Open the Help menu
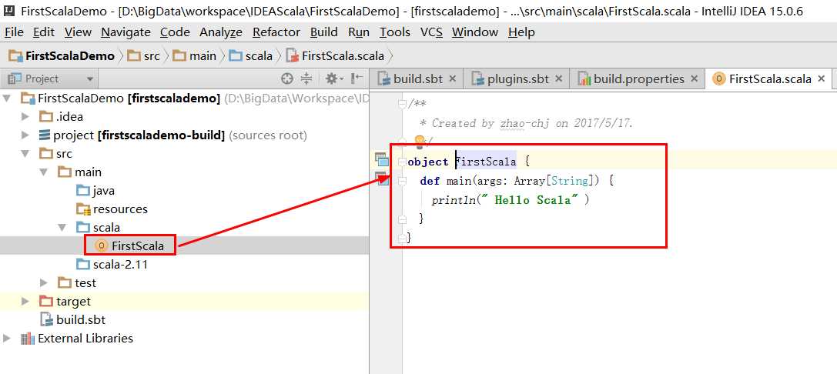This screenshot has height=374, width=837. 521,32
